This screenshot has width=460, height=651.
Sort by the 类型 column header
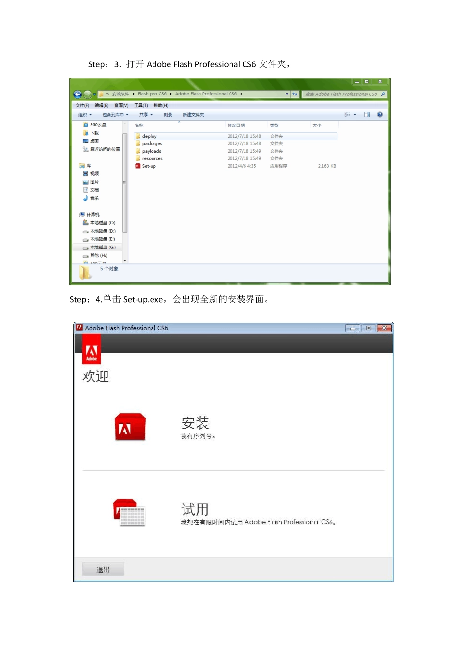coord(275,125)
